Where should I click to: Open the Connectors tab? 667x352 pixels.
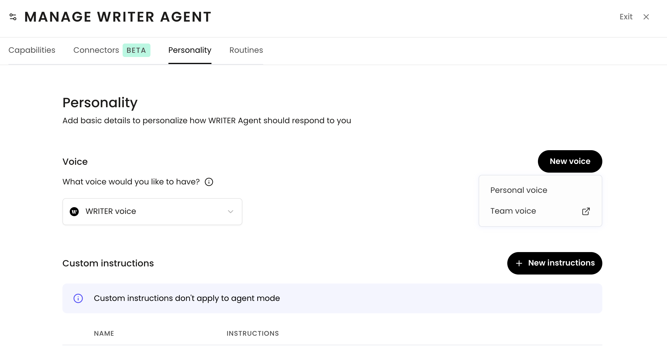click(x=96, y=50)
